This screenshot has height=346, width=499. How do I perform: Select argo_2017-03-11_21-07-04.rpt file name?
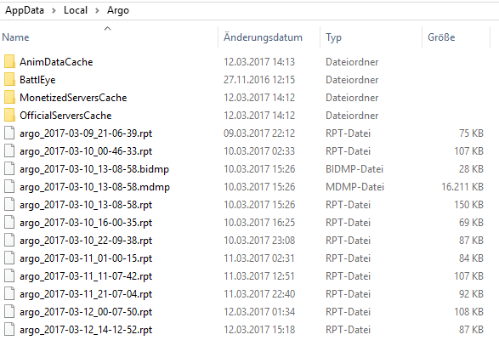(x=86, y=294)
